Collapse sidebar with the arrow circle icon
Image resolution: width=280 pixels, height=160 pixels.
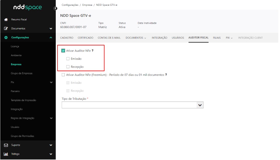(55, 9)
